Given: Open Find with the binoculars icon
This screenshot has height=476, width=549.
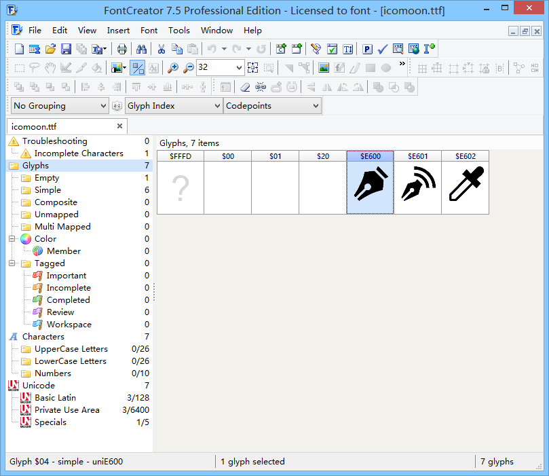Looking at the screenshot, I should coord(141,49).
